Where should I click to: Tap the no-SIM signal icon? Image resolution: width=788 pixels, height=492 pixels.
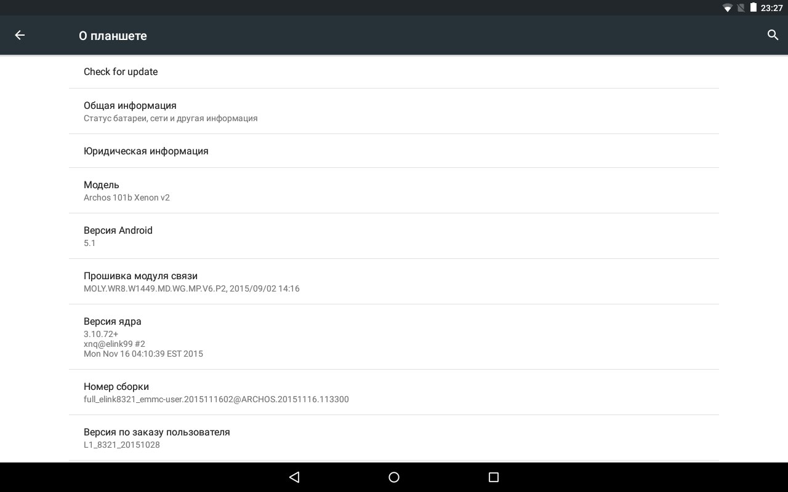coord(741,8)
